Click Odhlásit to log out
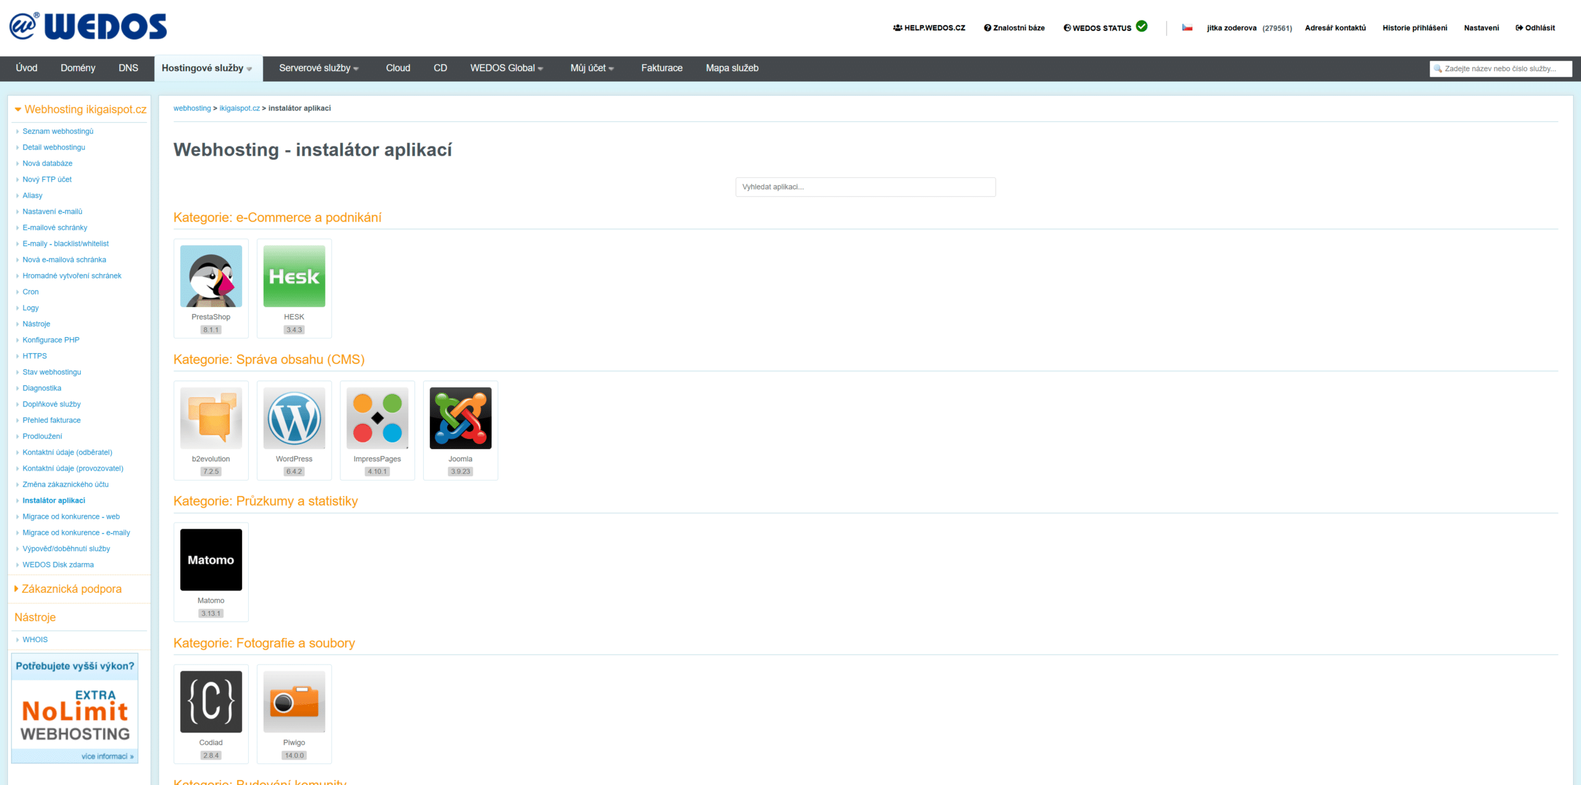 1535,28
